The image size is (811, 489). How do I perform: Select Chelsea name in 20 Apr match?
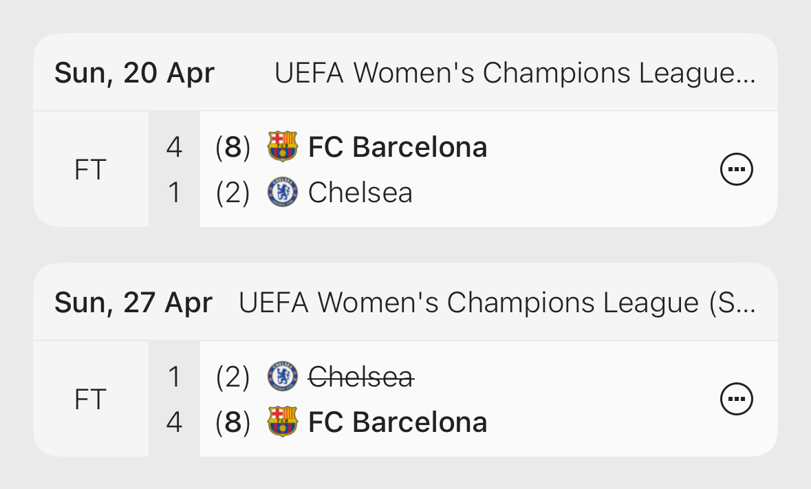coord(360,193)
